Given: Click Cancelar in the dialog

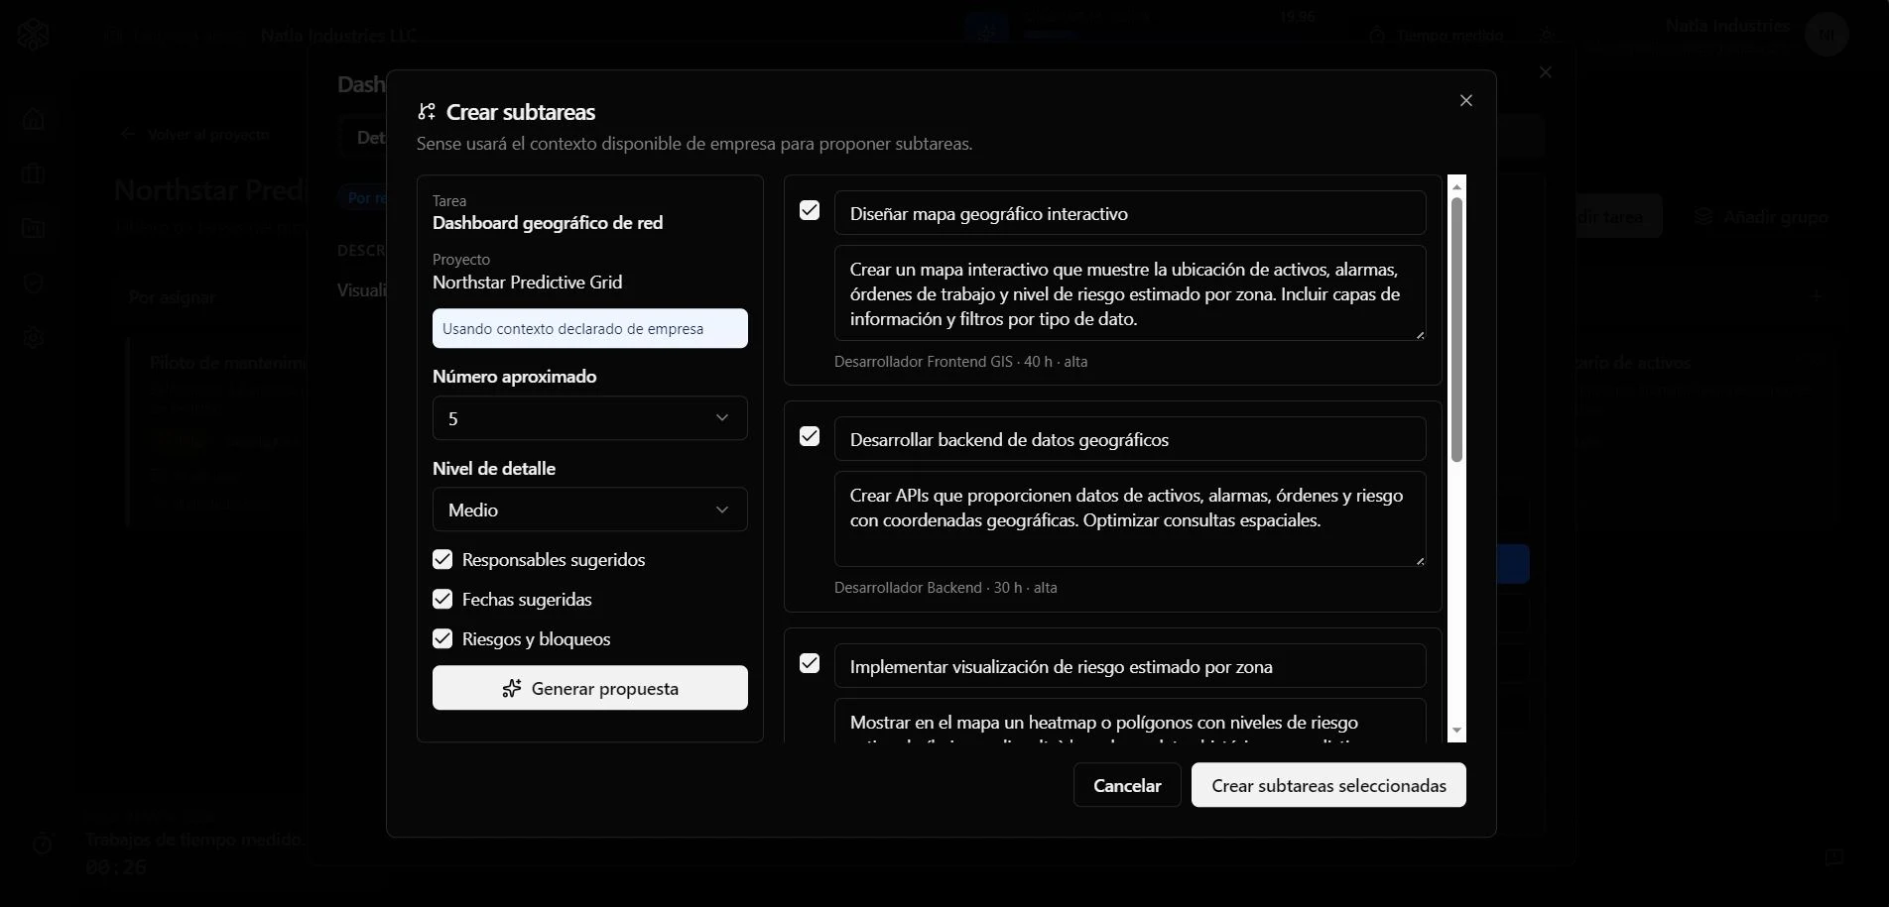Looking at the screenshot, I should 1127,785.
